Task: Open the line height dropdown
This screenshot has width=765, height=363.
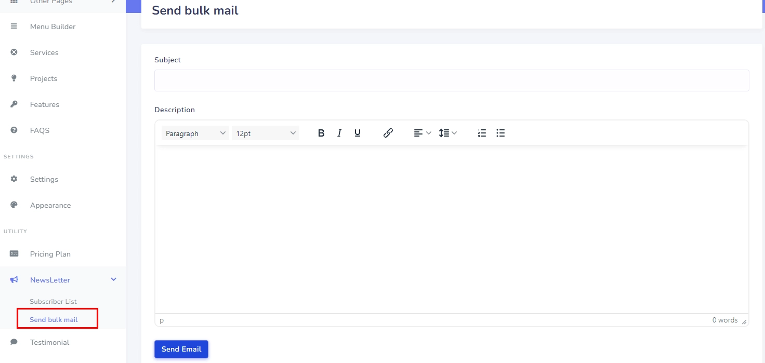Action: (x=448, y=133)
